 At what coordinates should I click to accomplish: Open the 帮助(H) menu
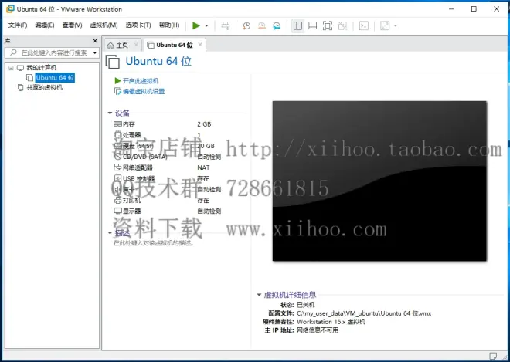click(x=169, y=25)
